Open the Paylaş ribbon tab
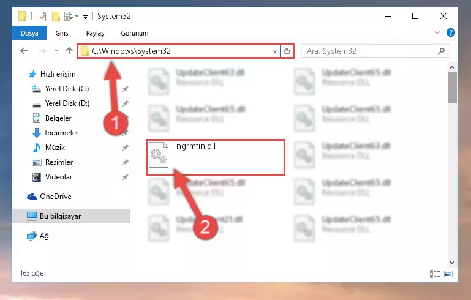Screen dimensions: 471x300 95,33
